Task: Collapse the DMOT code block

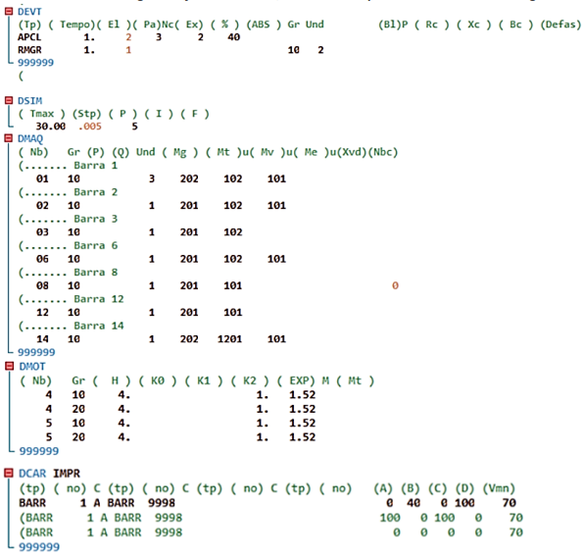Action: [x=10, y=367]
